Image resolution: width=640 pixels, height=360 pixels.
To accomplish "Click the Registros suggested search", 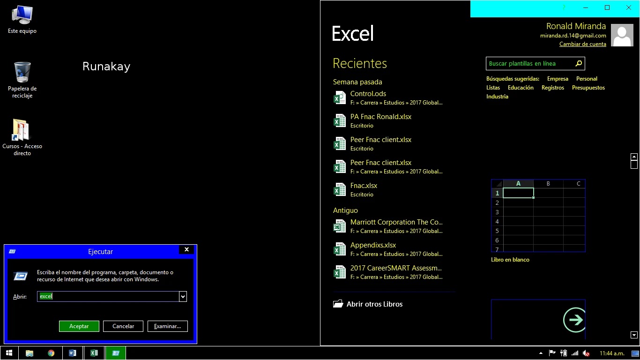I will coord(553,88).
